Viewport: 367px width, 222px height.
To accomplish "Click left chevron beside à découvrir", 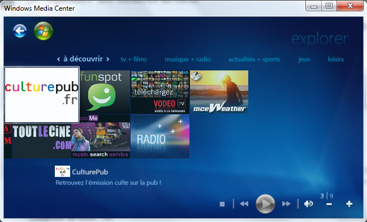I will [x=58, y=59].
